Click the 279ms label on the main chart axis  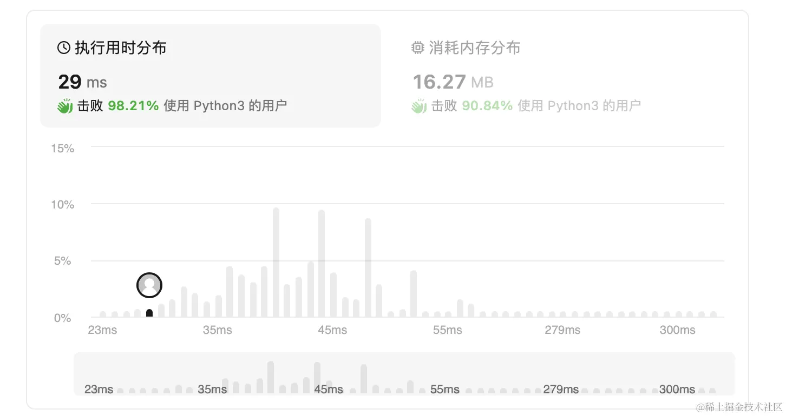[x=562, y=330]
